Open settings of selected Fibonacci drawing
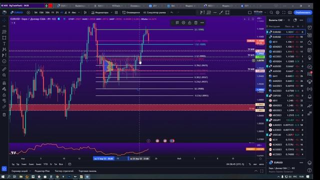The image size is (320, 180). tap(183, 22)
